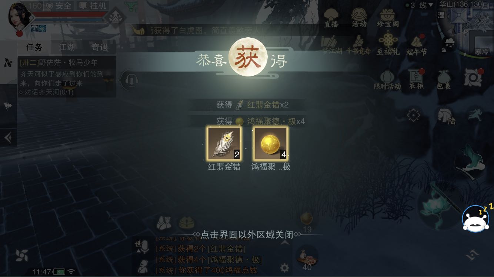Expand the chat log upward arrow
The height and width of the screenshot is (277, 494).
coord(284,243)
